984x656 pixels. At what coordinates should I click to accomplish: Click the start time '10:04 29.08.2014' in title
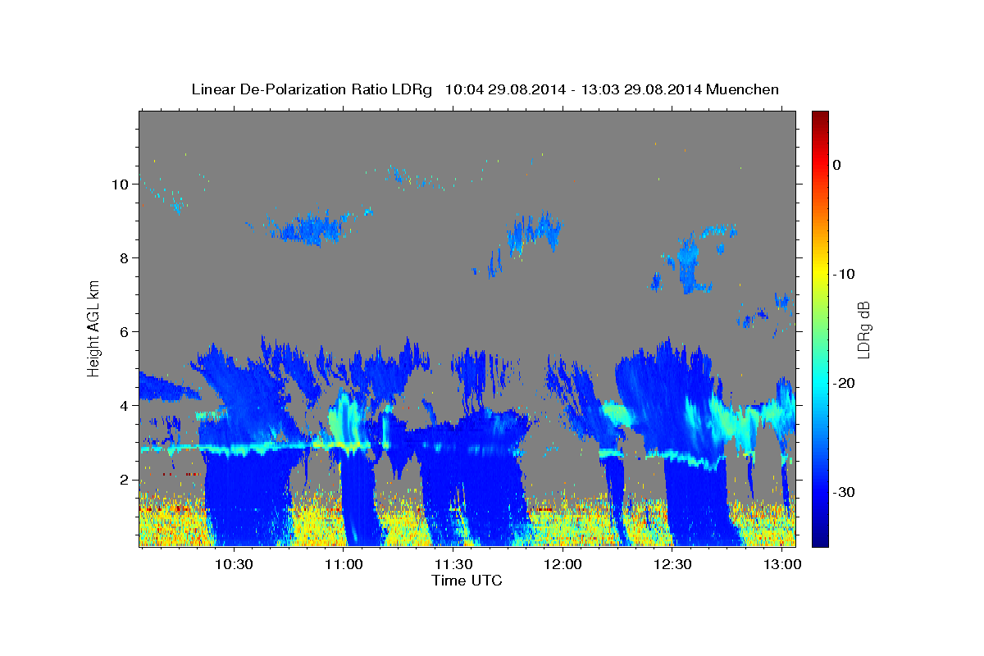(504, 89)
